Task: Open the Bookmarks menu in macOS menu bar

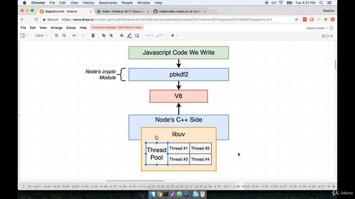Action: click(x=108, y=3)
